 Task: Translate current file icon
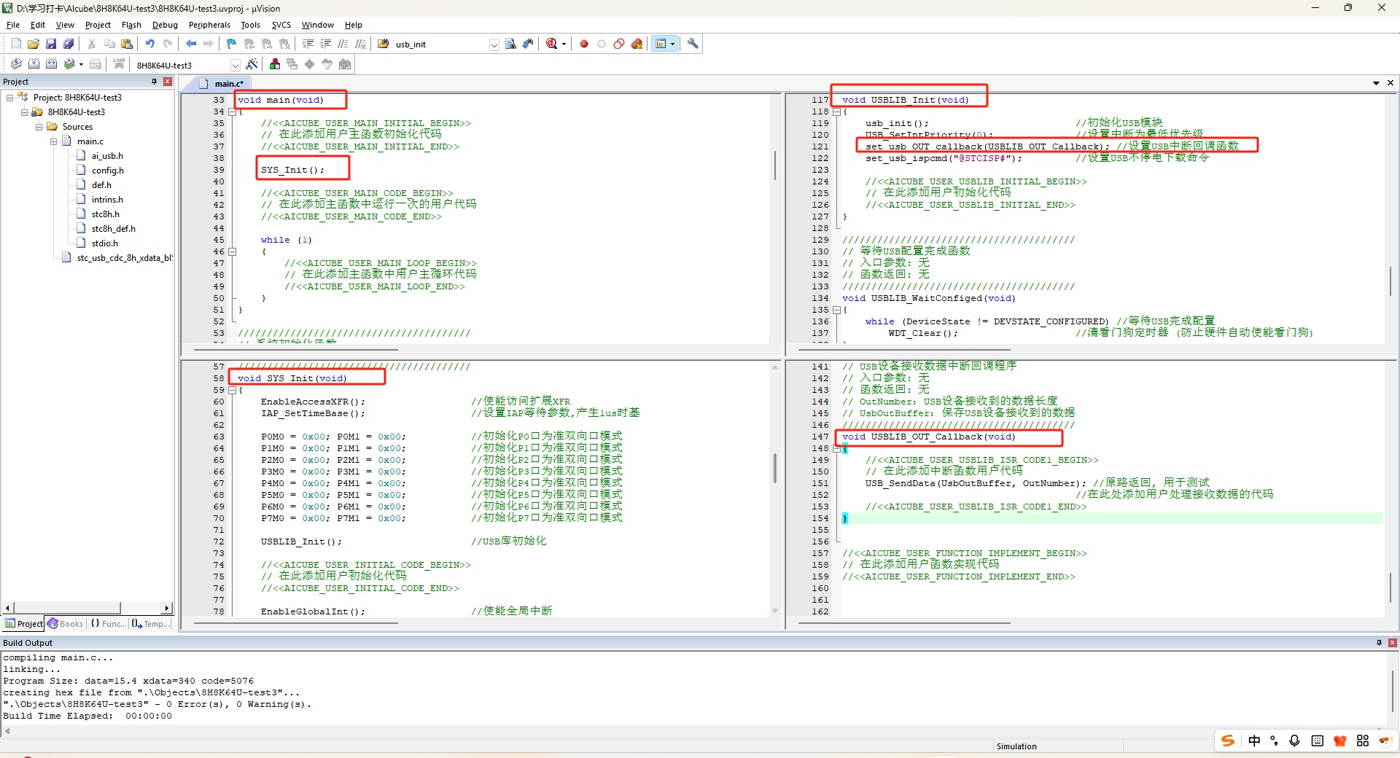tap(16, 64)
